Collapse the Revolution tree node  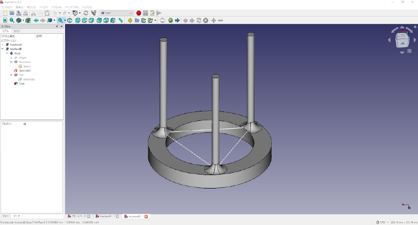point(11,62)
